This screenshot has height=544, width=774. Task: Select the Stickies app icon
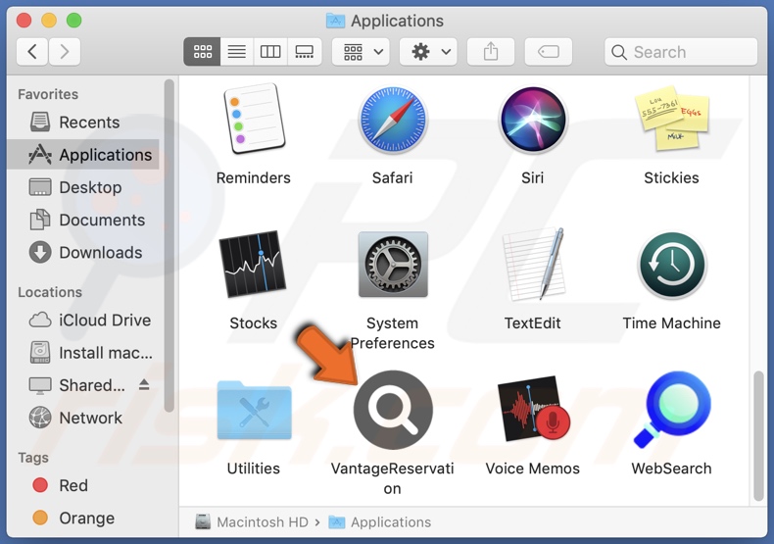(672, 118)
